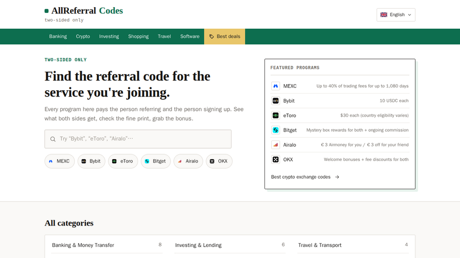Open the Crypto menu item

pyautogui.click(x=83, y=36)
